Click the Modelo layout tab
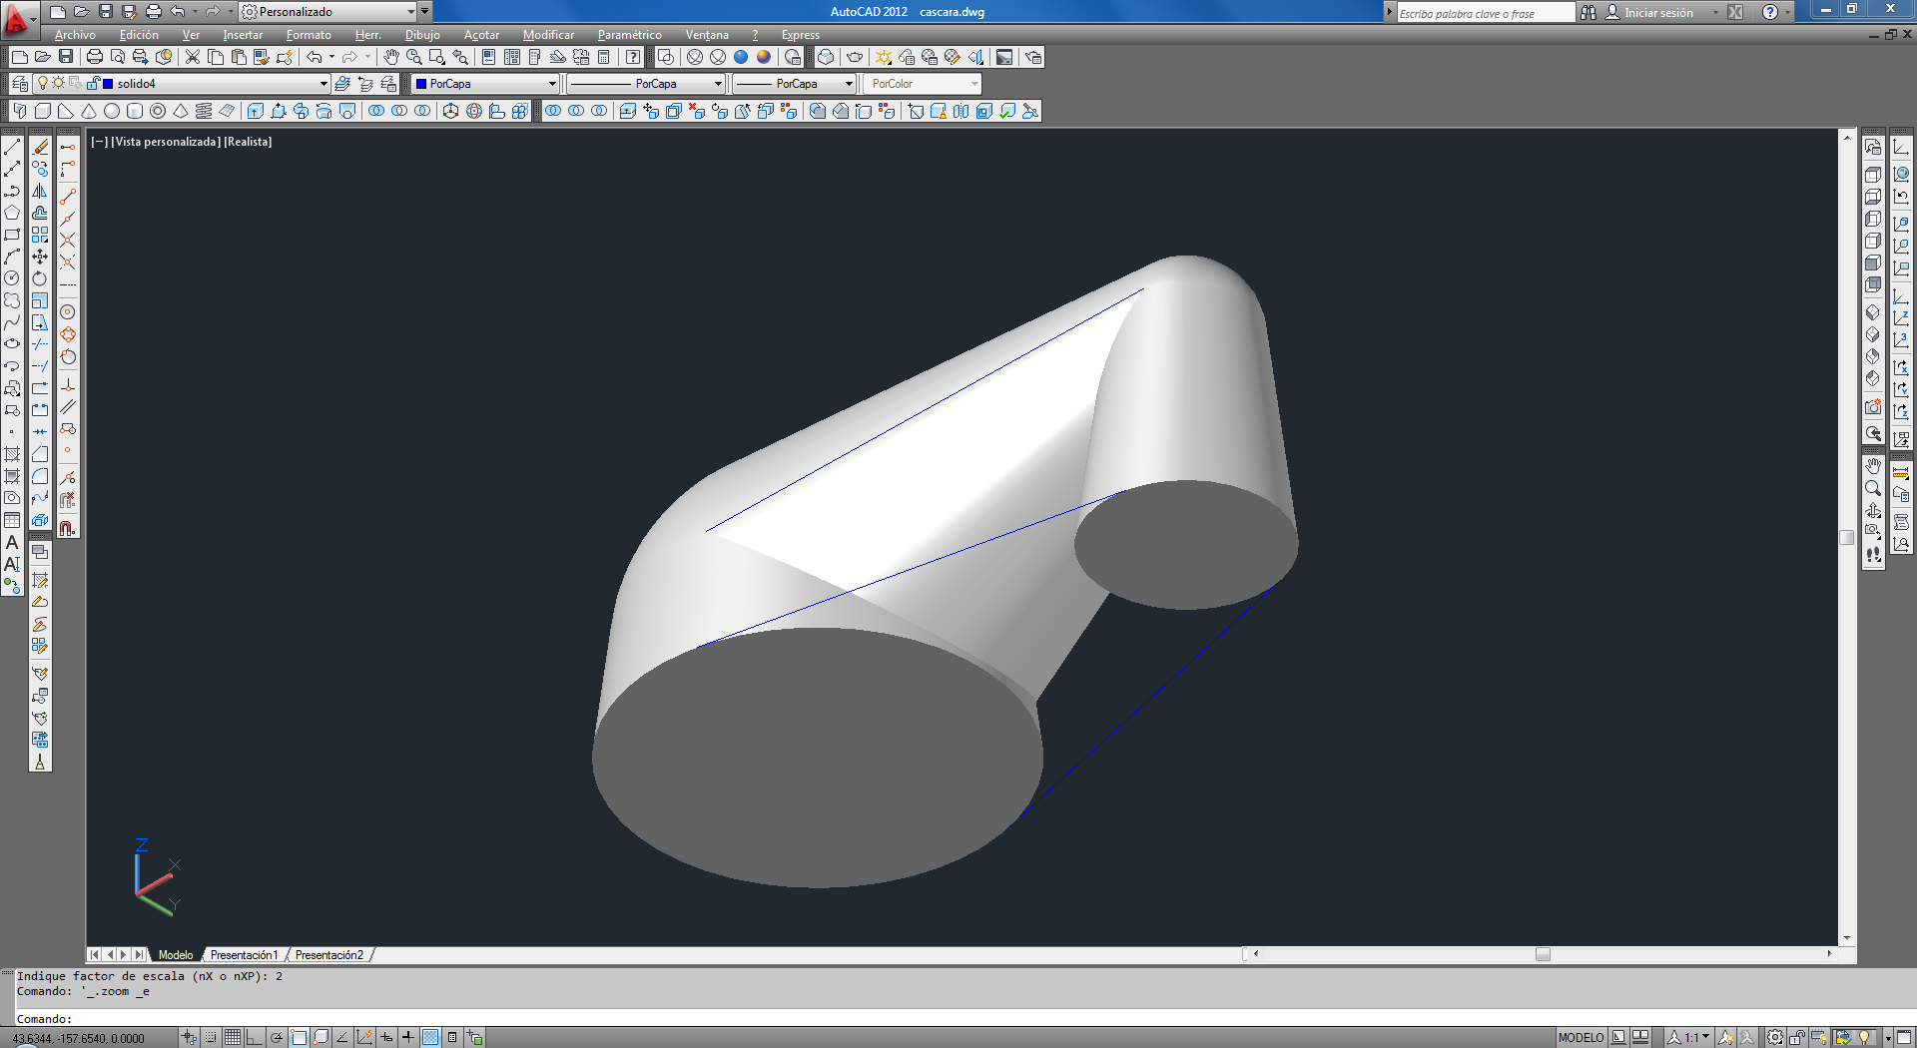This screenshot has width=1917, height=1048. 176,955
